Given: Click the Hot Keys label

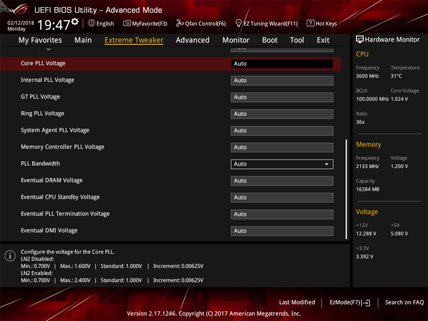Looking at the screenshot, I should point(326,23).
